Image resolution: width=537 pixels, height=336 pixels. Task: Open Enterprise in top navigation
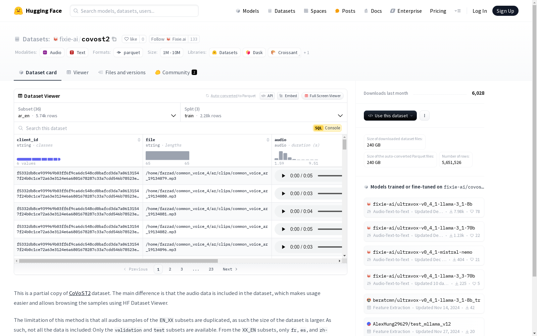406,11
